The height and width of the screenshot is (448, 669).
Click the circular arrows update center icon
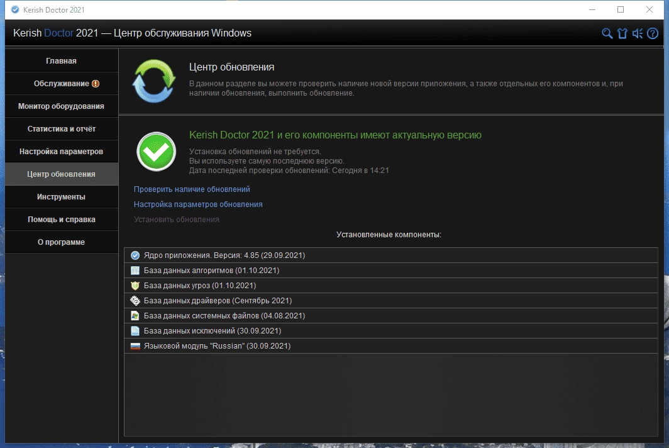(x=154, y=81)
